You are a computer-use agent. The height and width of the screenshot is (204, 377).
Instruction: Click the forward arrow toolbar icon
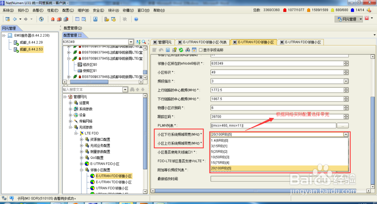(26, 19)
